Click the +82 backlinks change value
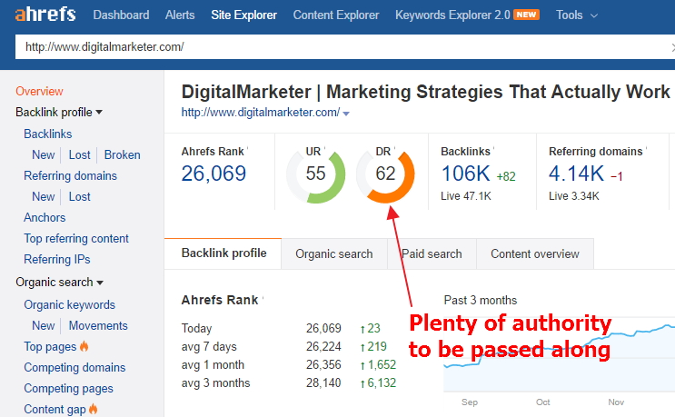 [506, 176]
